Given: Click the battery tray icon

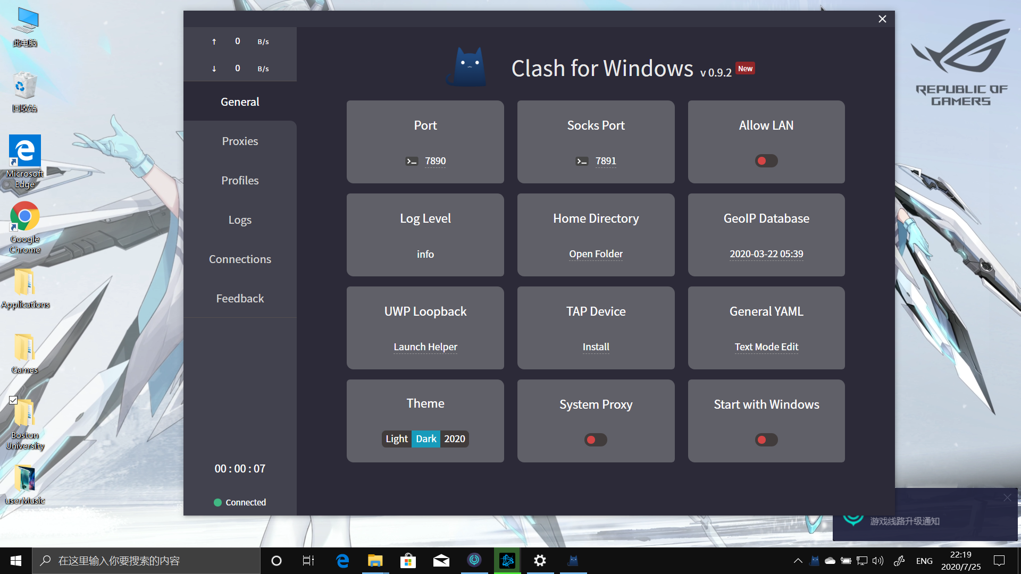Looking at the screenshot, I should pos(846,561).
